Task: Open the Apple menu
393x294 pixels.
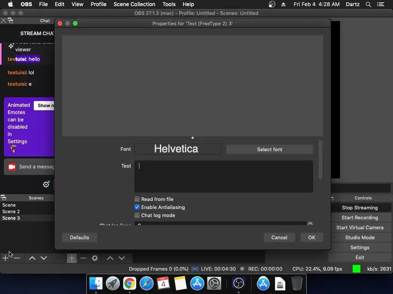Action: click(x=10, y=4)
